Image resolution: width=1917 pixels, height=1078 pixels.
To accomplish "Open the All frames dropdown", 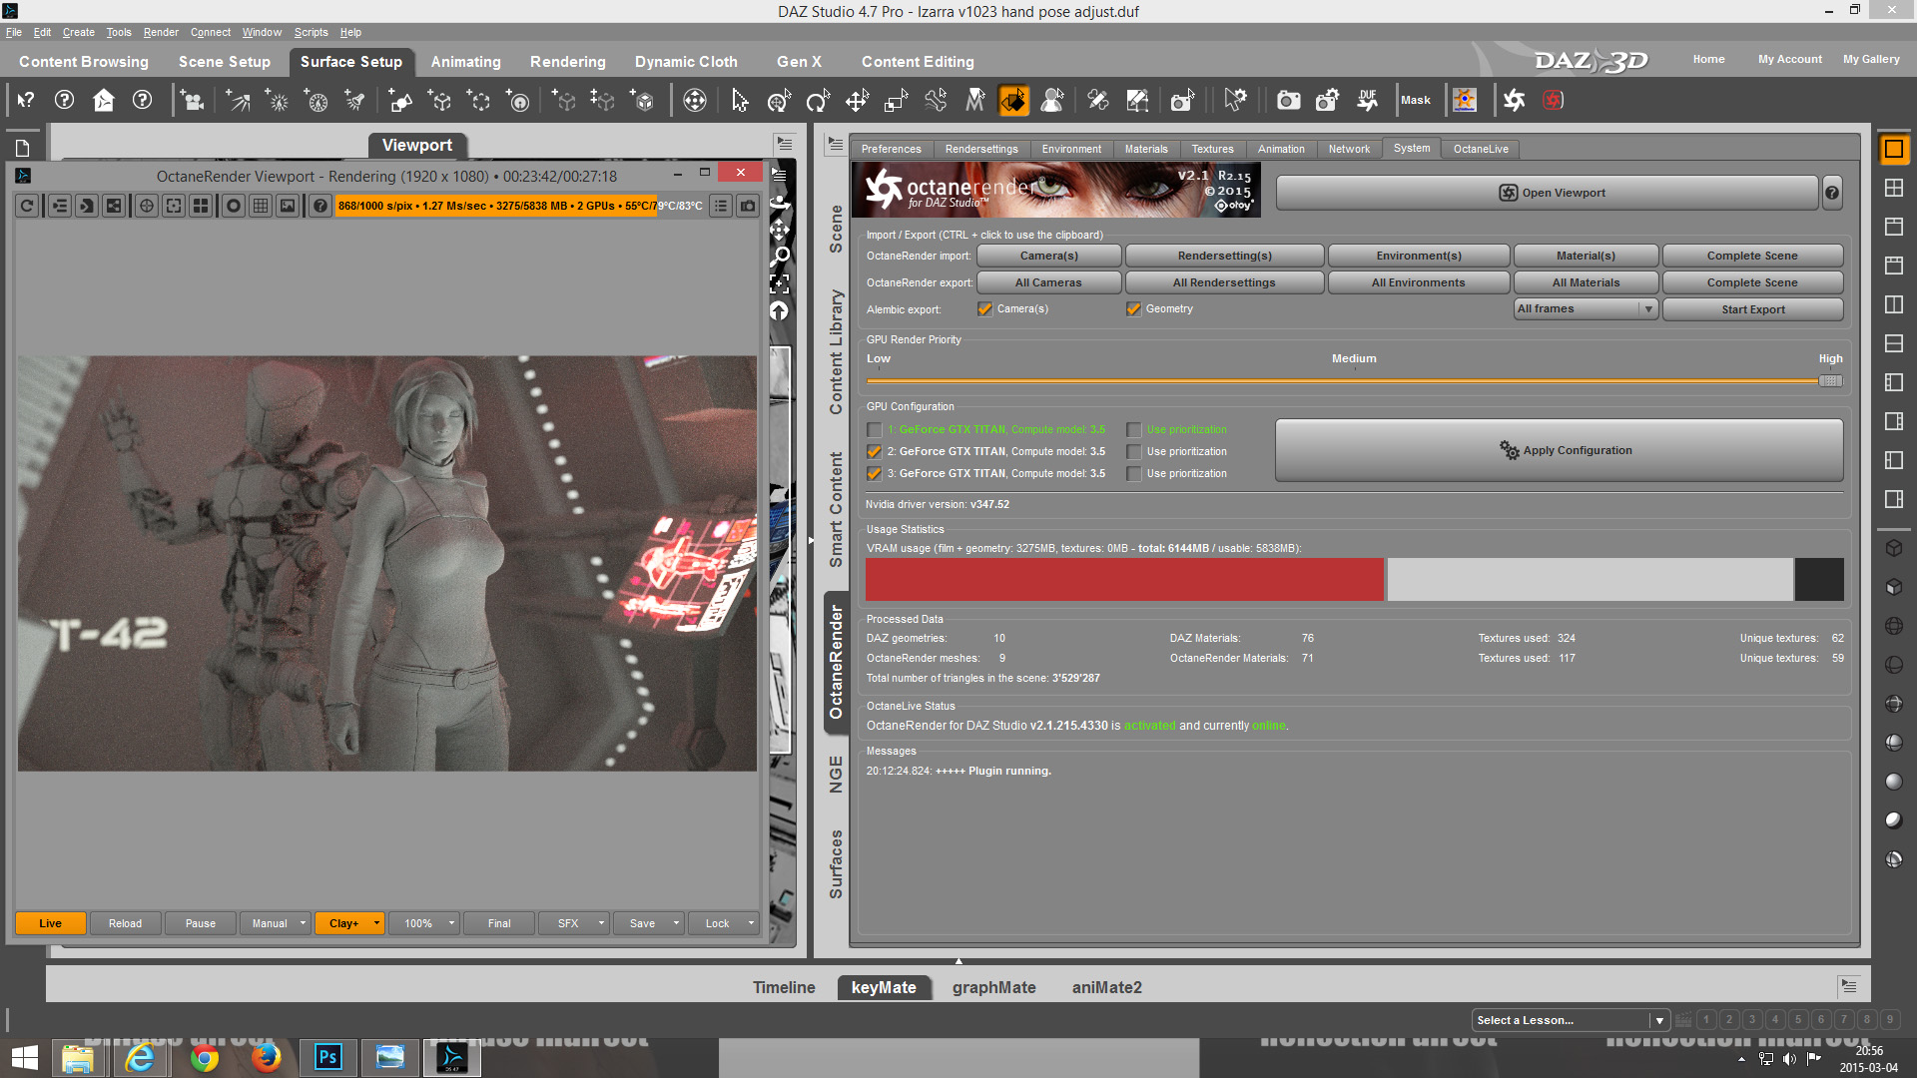I will click(1585, 309).
